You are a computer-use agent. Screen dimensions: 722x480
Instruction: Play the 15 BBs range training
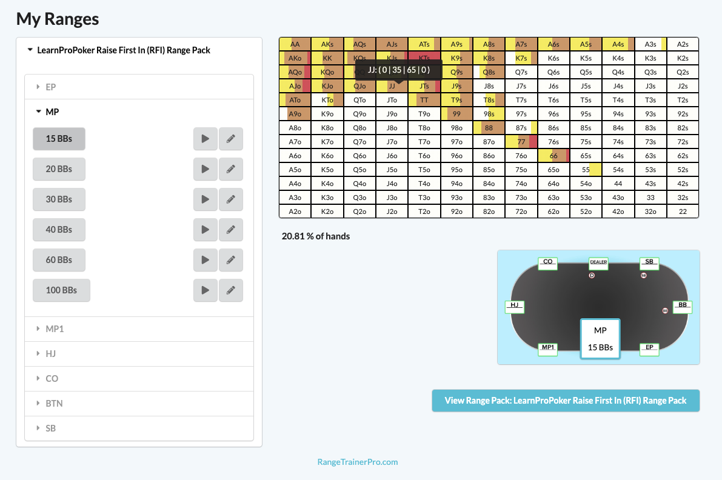tap(206, 139)
